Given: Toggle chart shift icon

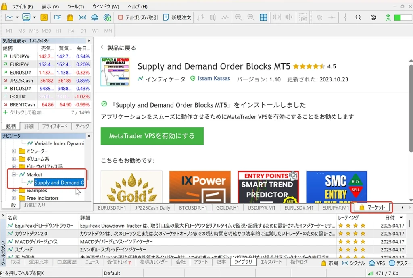Looking at the screenshot, I should pyautogui.click(x=289, y=17).
